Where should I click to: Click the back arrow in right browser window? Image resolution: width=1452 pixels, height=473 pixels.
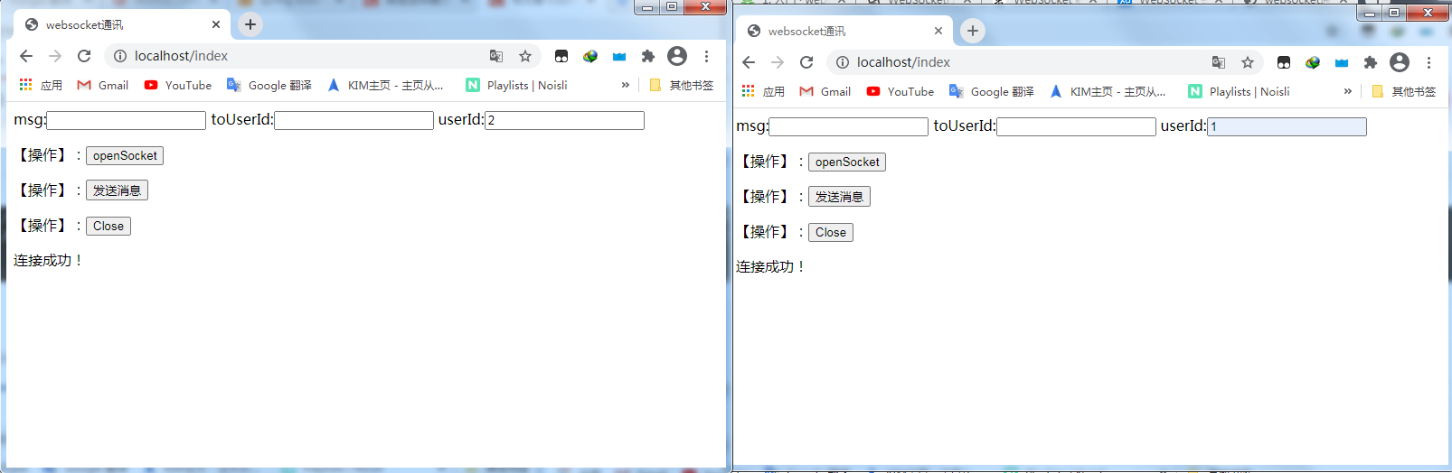(x=749, y=62)
